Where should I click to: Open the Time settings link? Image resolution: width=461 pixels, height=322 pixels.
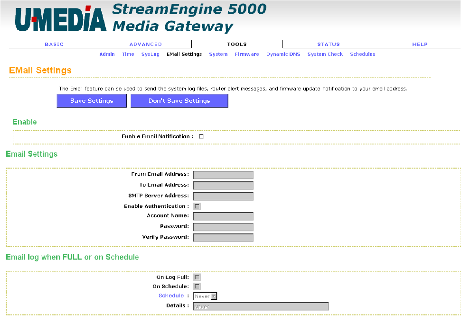tap(128, 54)
